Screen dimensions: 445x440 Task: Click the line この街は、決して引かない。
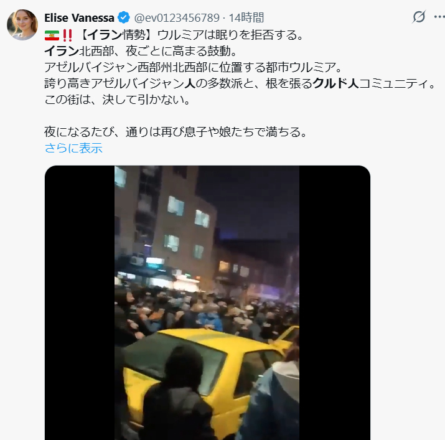pyautogui.click(x=117, y=100)
